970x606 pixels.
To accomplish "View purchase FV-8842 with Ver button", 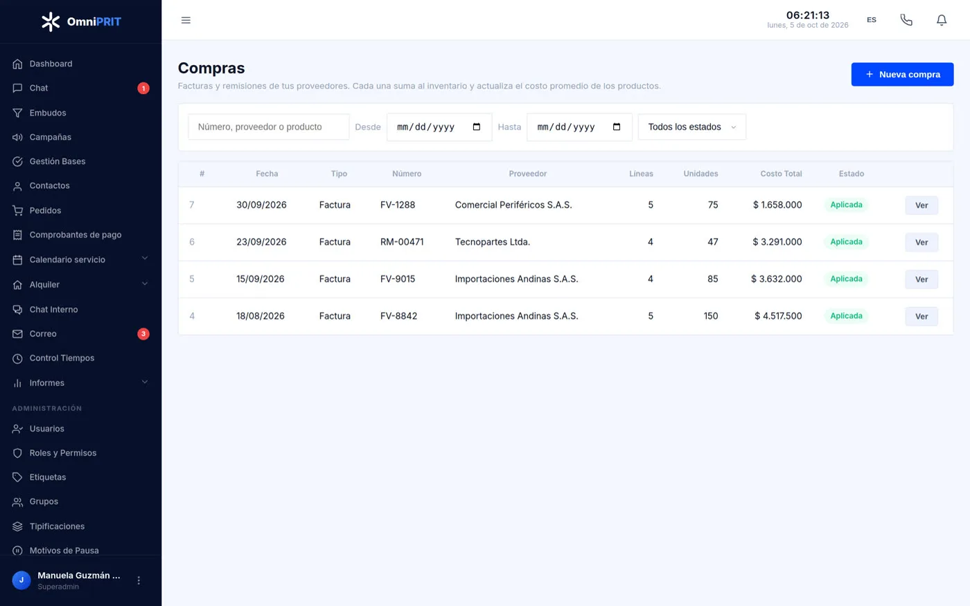I will coord(921,316).
